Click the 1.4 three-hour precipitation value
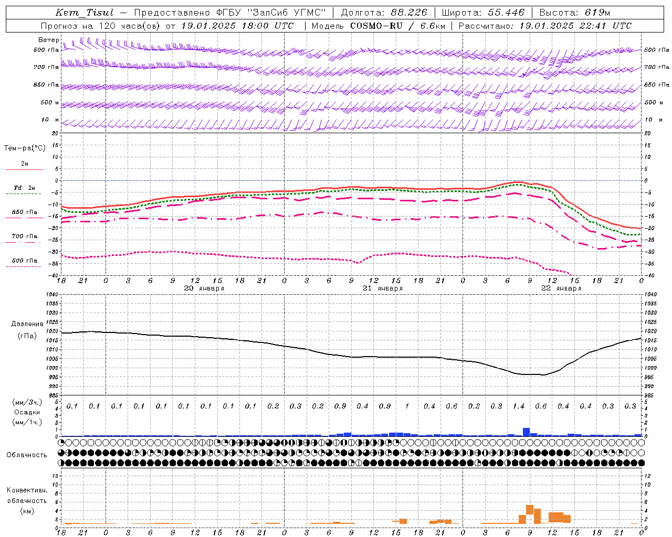Viewport: 672px width, 537px height. click(x=519, y=406)
